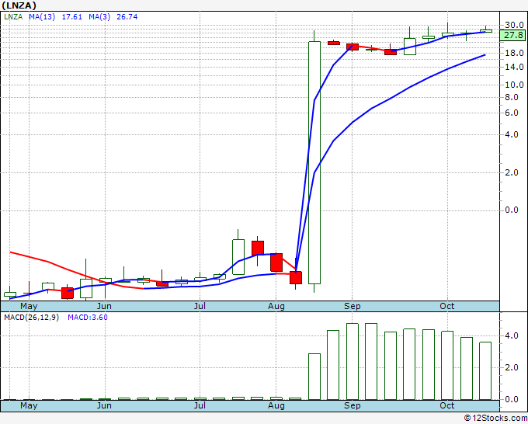Click the last MACD histogram bar
Viewport: 528px width, 424px height.
[485, 370]
